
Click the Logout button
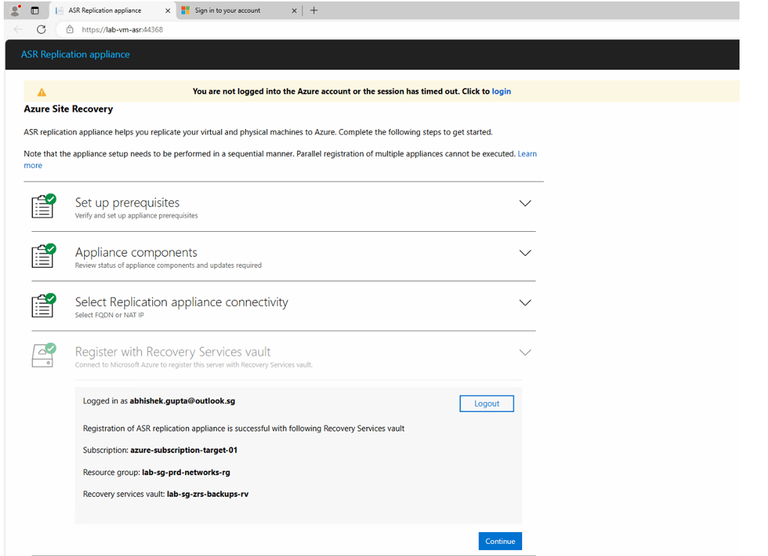click(486, 404)
